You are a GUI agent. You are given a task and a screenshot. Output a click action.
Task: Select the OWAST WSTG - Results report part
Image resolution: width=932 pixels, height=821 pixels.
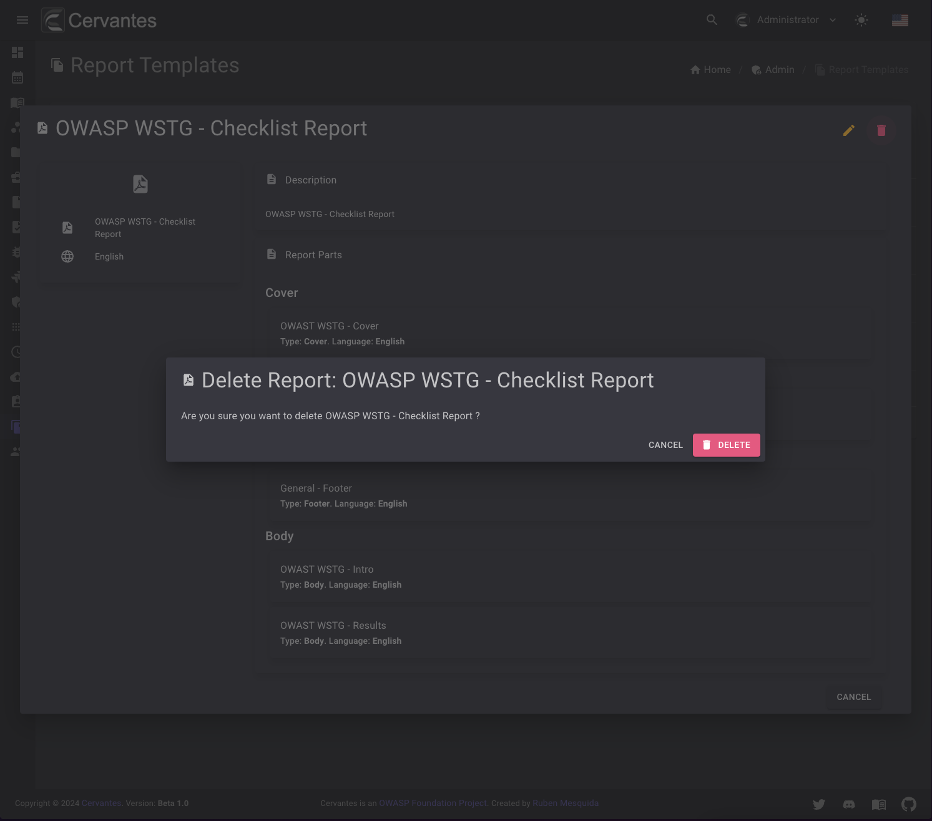coord(569,633)
